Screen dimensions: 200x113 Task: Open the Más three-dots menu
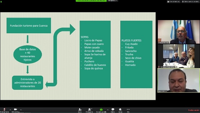[x=128, y=109]
